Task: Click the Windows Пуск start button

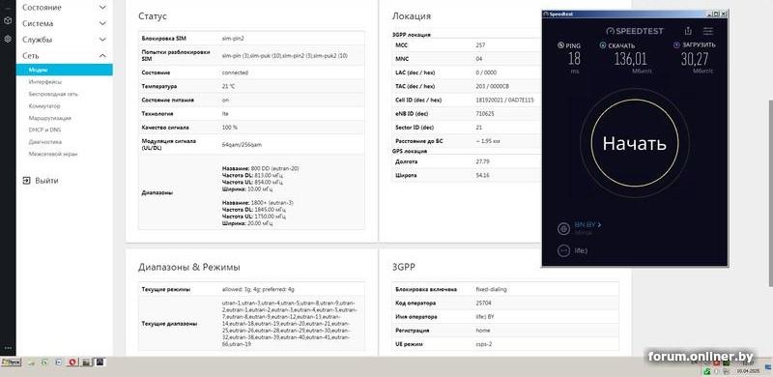Action: [x=11, y=362]
